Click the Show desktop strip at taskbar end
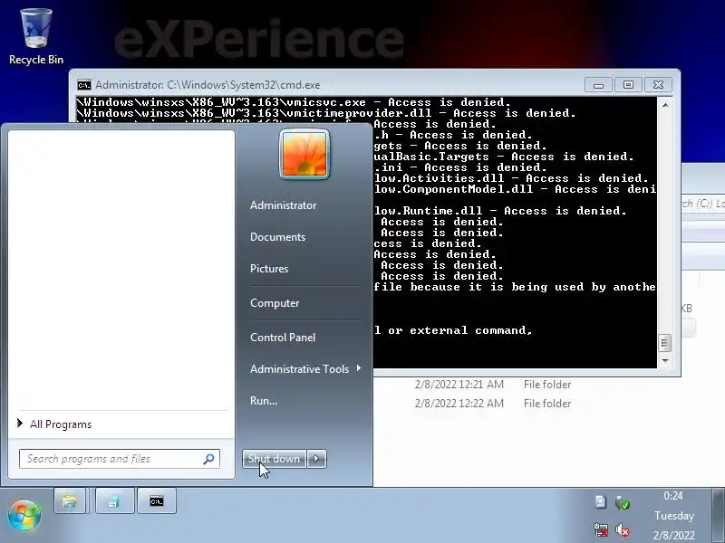725x543 pixels. 719,515
